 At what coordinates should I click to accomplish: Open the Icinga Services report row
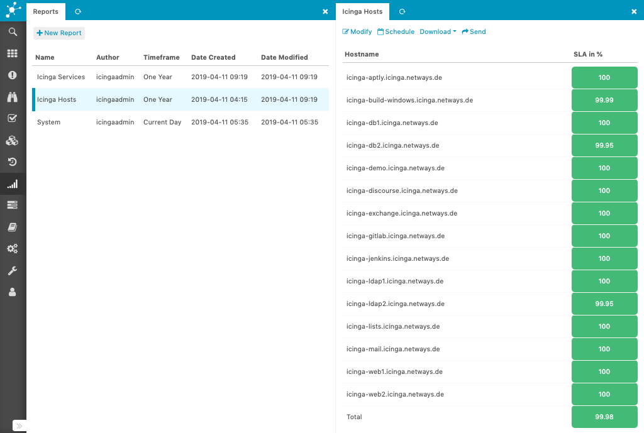[x=180, y=77]
